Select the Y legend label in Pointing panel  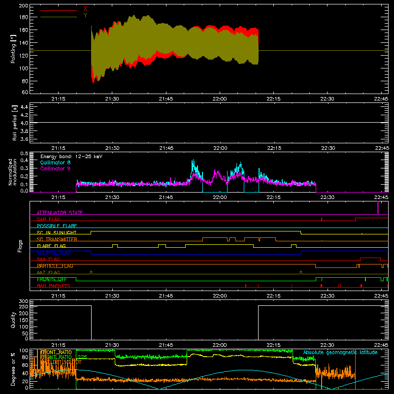85,15
